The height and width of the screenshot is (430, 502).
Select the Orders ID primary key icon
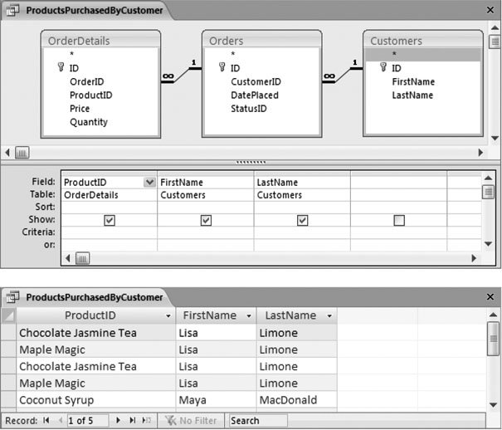coord(222,67)
